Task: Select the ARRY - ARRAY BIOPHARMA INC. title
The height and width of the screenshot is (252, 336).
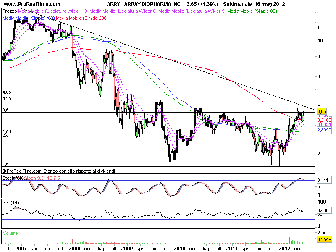Action: pyautogui.click(x=144, y=4)
